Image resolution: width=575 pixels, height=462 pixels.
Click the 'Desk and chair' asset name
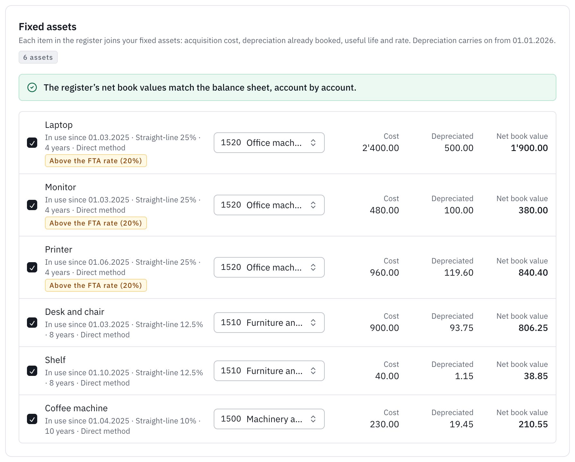(75, 312)
